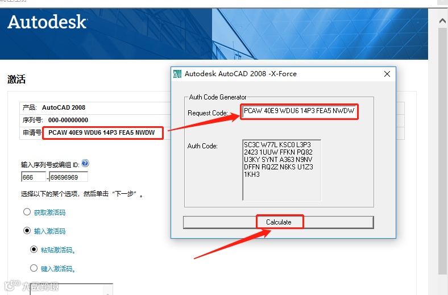Click the scrollbar up arrow on the right

[x=442, y=21]
